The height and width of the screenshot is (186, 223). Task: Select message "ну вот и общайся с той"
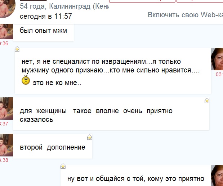136,178
